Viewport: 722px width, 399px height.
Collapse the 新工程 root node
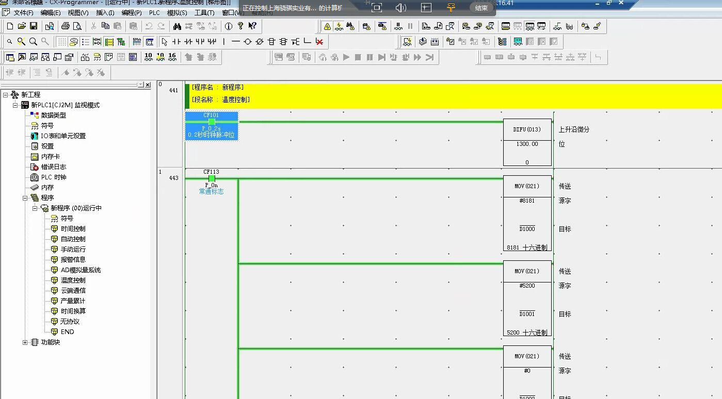5,95
